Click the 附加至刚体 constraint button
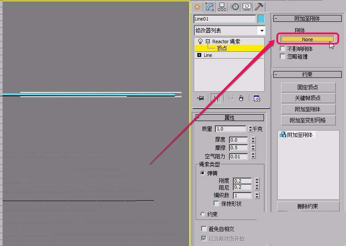 click(x=308, y=109)
